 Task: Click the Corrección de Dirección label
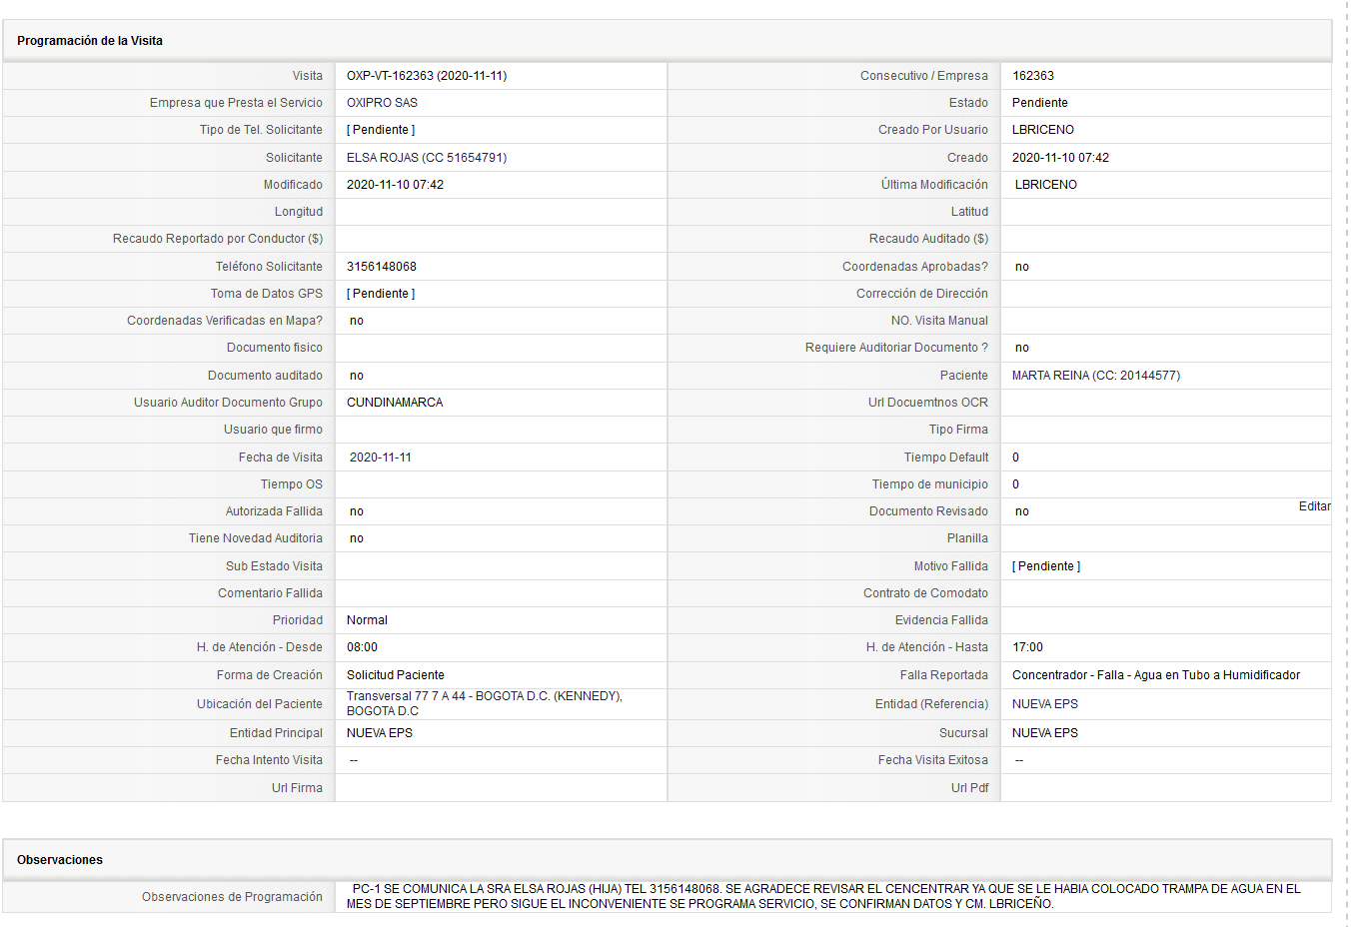[922, 294]
